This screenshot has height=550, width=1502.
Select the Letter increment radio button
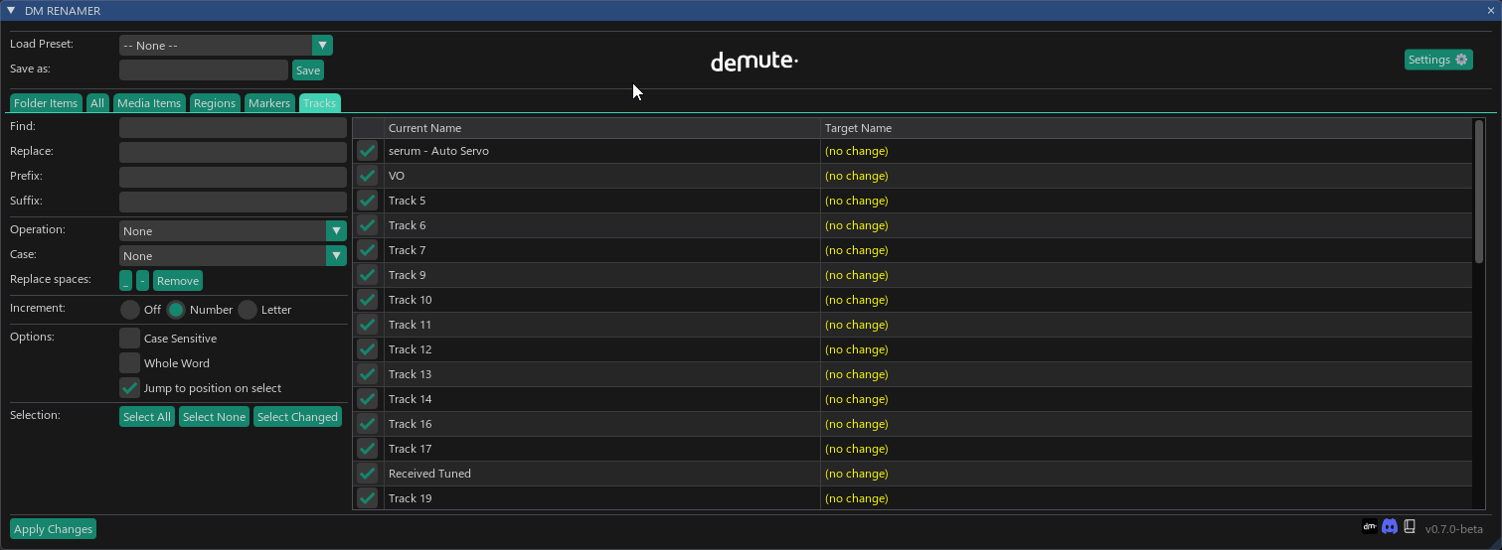(248, 310)
